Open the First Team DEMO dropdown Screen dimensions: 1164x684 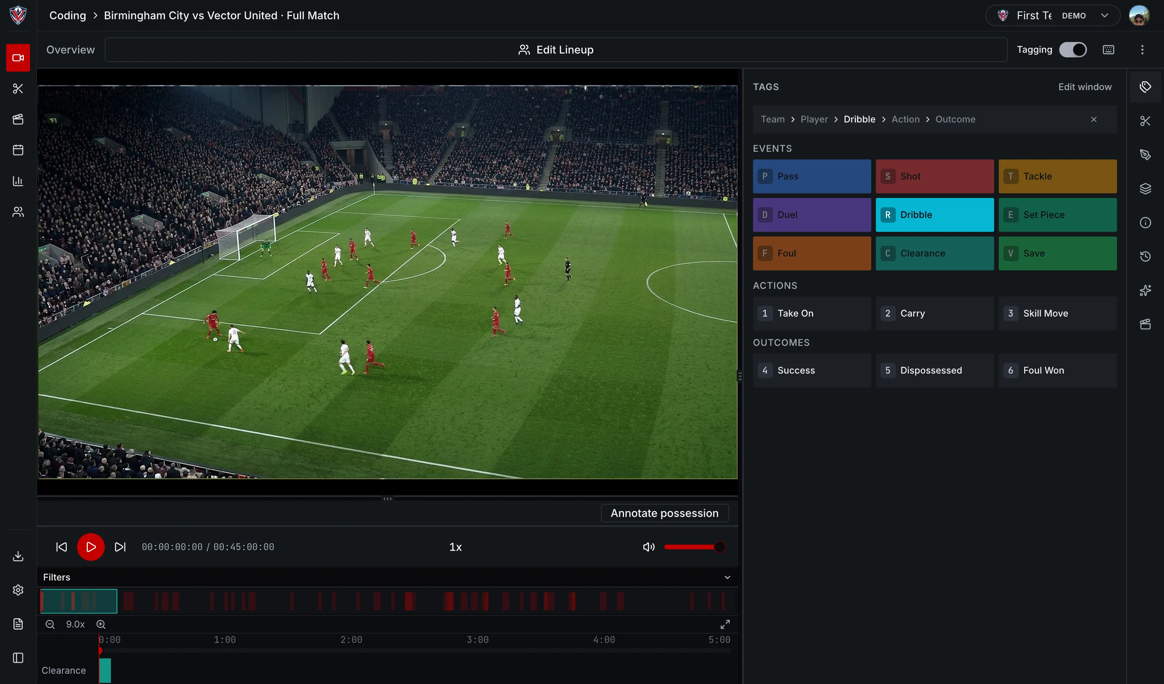pyautogui.click(x=1053, y=15)
